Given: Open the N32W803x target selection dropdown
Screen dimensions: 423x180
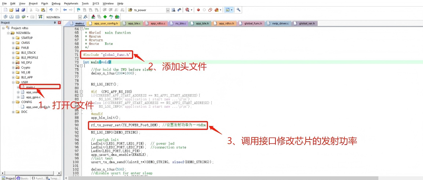Looking at the screenshot, I should tap(80, 17).
